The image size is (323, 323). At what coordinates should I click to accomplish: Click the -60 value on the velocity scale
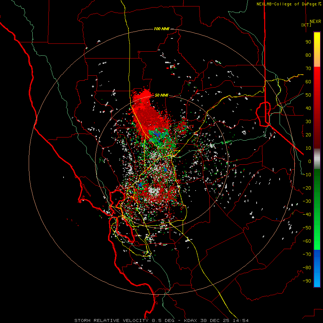(307, 241)
